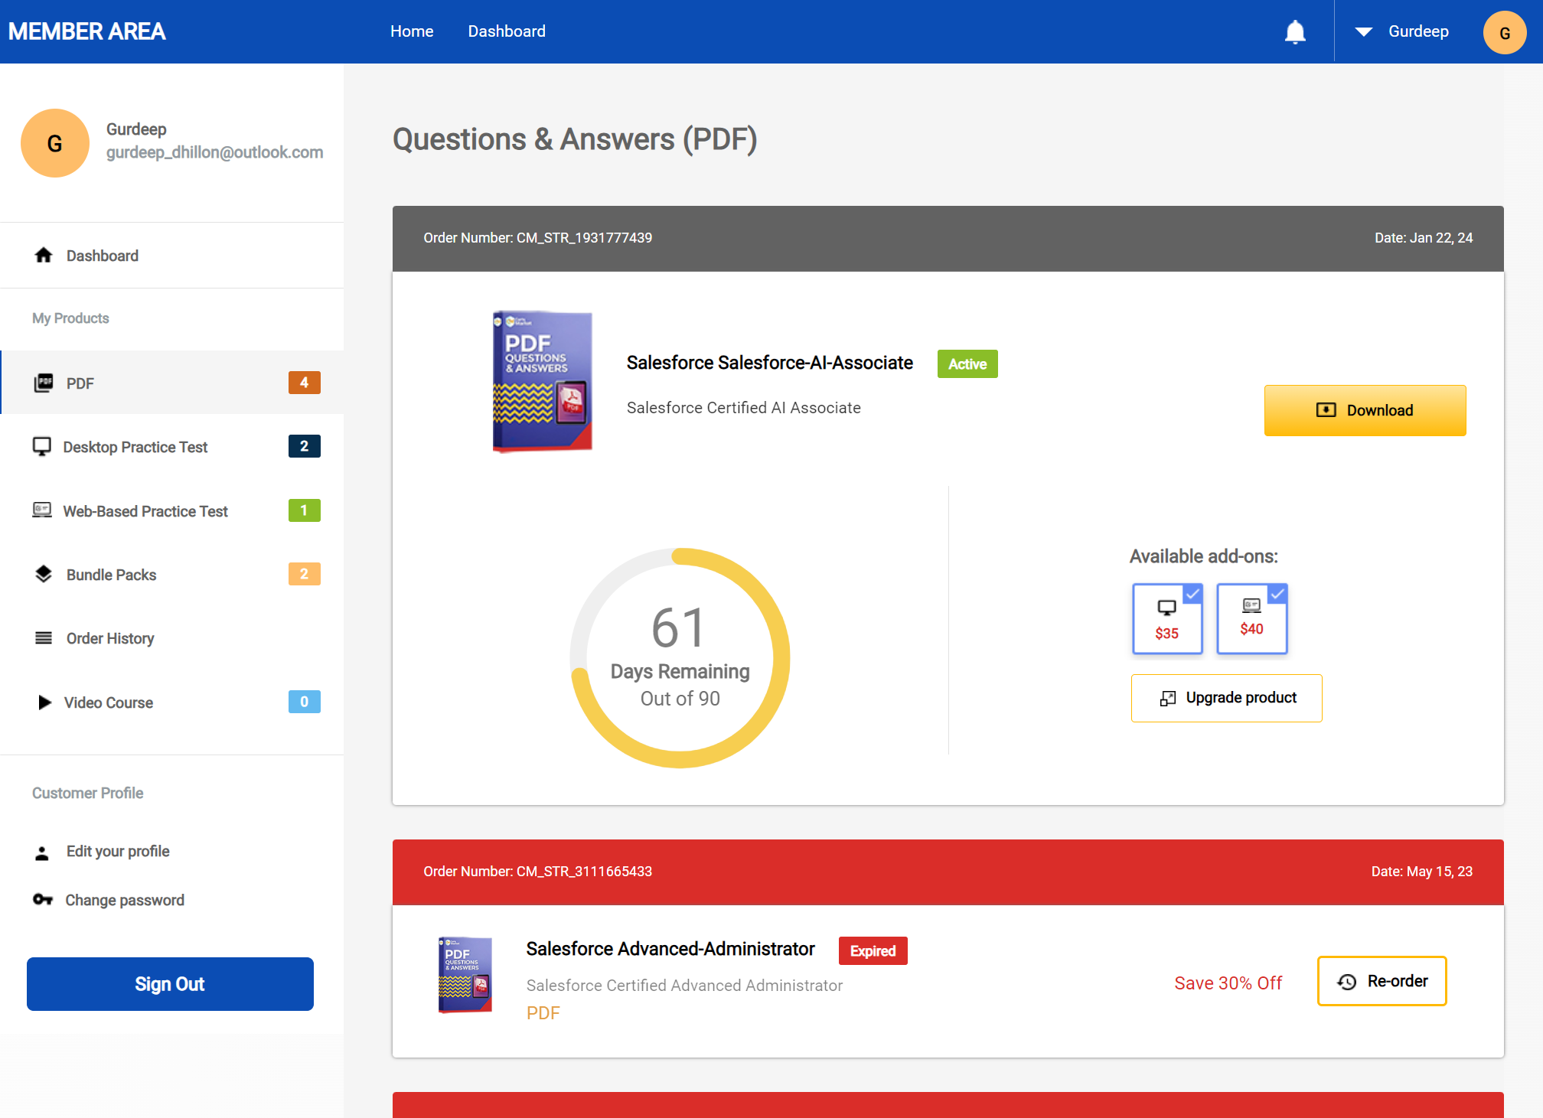Click the PDF icon in sidebar
Image resolution: width=1543 pixels, height=1118 pixels.
coord(44,383)
